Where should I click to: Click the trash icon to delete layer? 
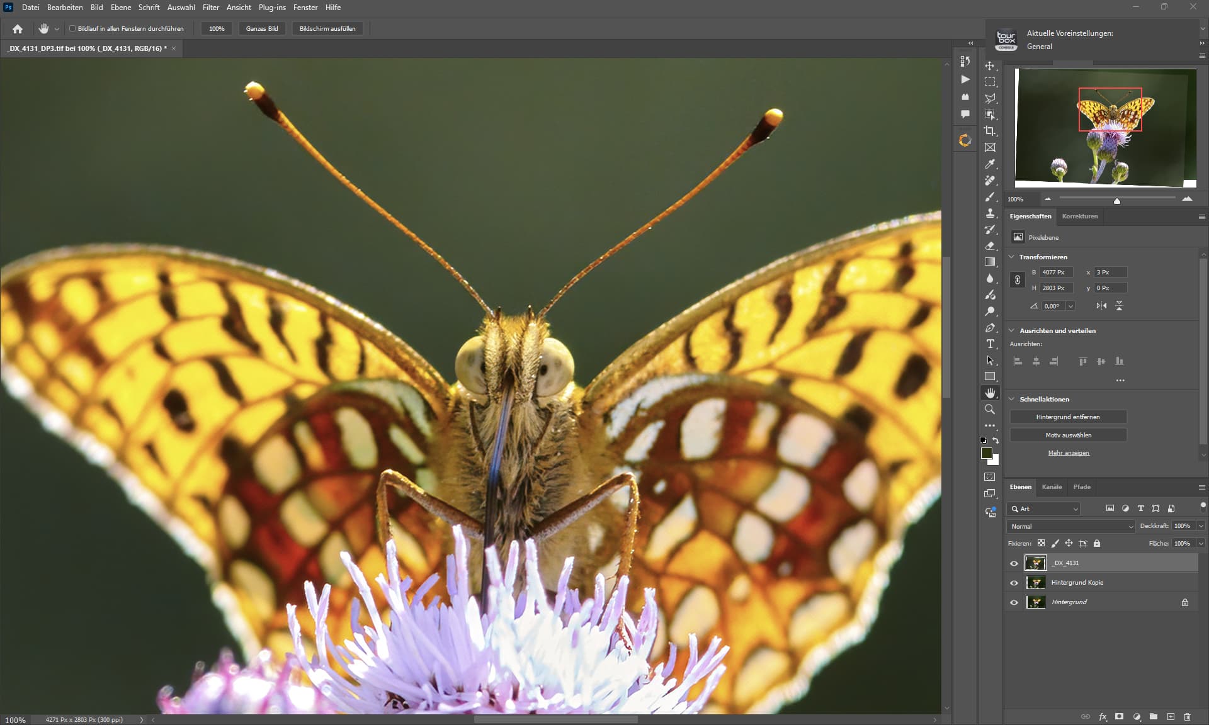pos(1187,716)
